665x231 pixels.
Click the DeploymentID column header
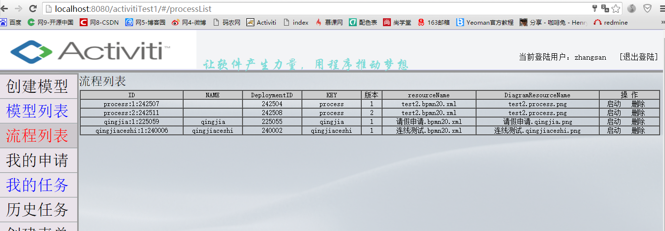[x=272, y=95]
